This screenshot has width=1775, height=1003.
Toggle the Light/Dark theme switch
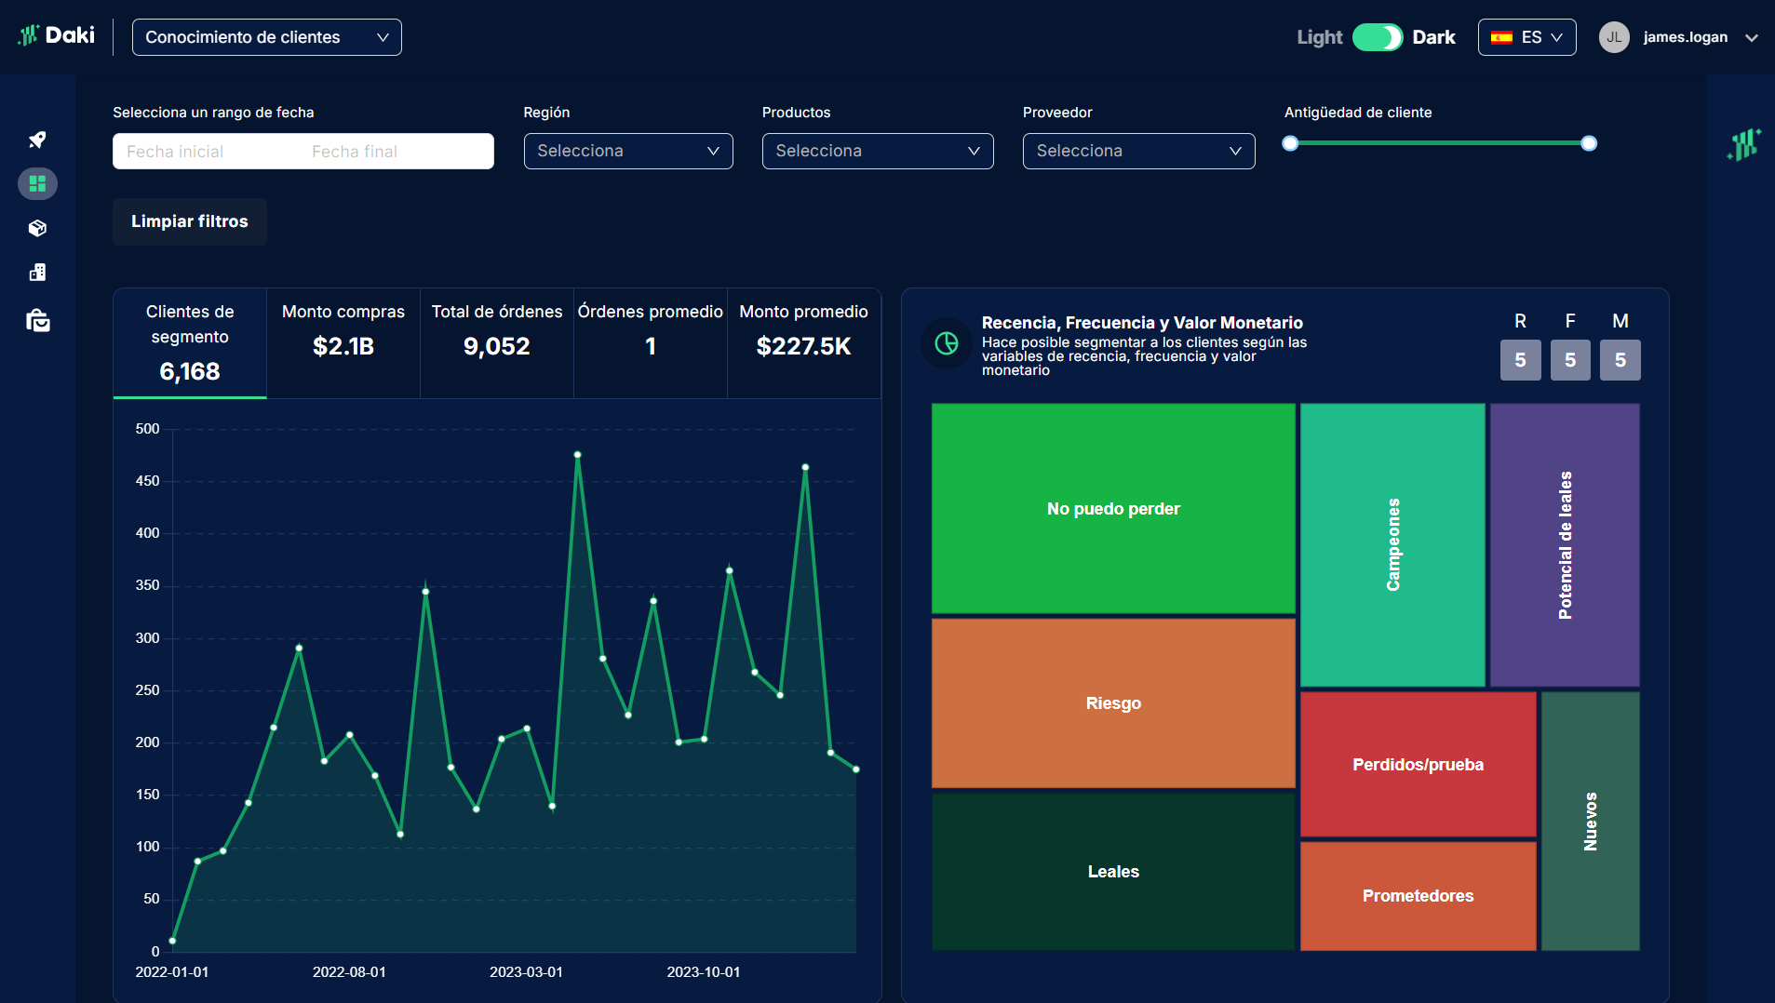point(1378,37)
